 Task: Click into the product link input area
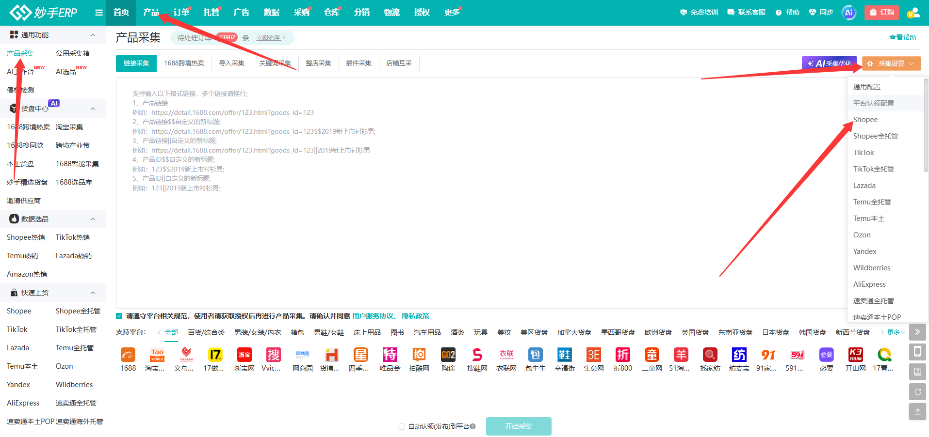[481, 192]
